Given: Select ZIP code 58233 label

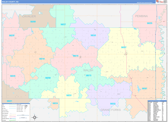Looking at the screenshot, I should pos(113,104).
